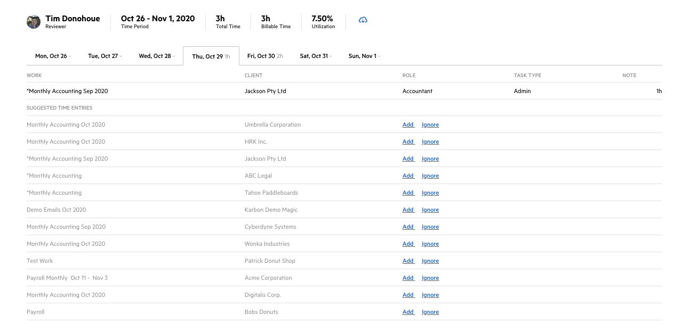Ignore the Patrick Donut Shop entry
The height and width of the screenshot is (324, 686).
(x=430, y=261)
